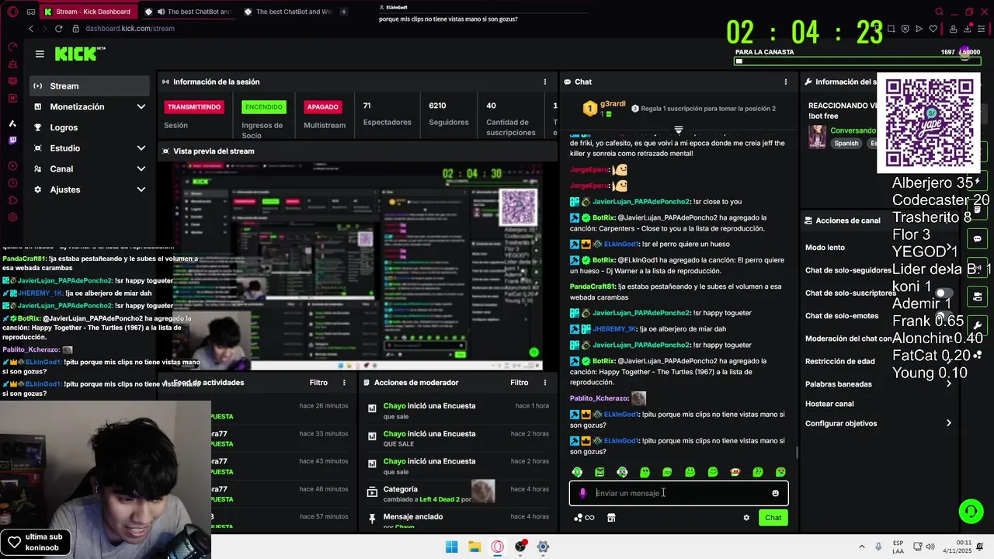Screen dimensions: 994x559
Task: Click Restricción de edad option
Action: (x=839, y=362)
